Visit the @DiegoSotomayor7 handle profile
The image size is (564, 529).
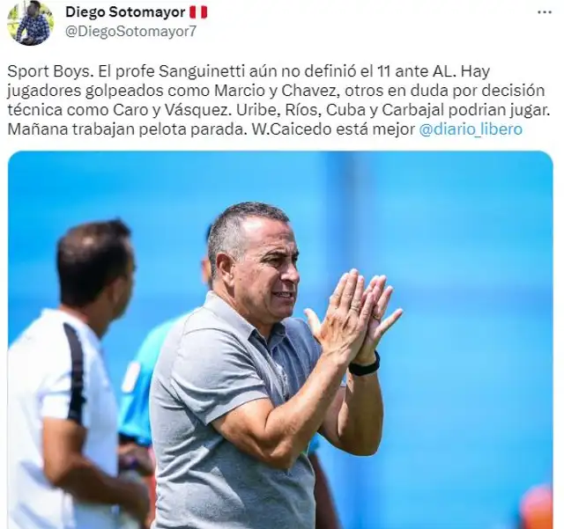pos(131,32)
